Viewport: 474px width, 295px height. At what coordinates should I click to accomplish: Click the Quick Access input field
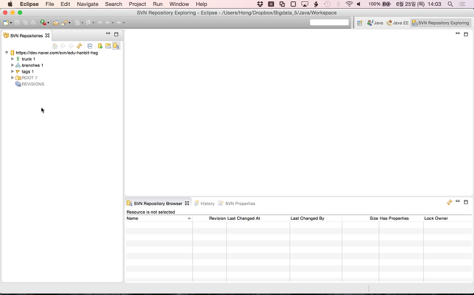pyautogui.click(x=329, y=23)
